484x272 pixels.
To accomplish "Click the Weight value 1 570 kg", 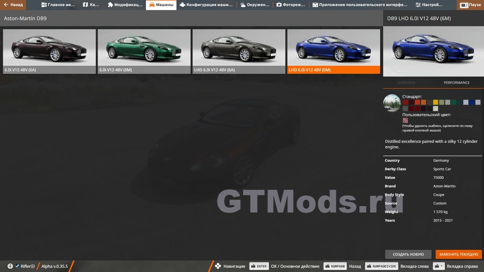I will tap(440, 212).
